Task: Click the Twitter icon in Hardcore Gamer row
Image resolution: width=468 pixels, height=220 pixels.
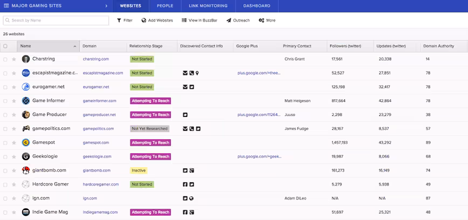Action: coord(191,184)
